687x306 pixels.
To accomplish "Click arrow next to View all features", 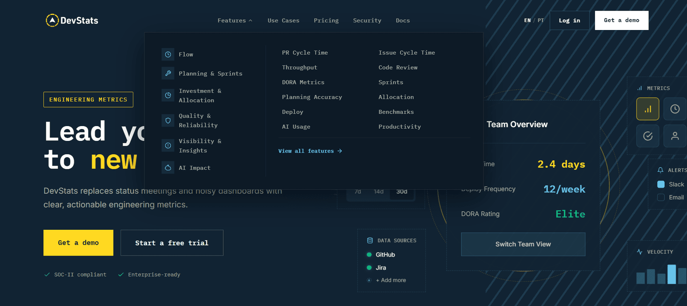I will point(340,151).
